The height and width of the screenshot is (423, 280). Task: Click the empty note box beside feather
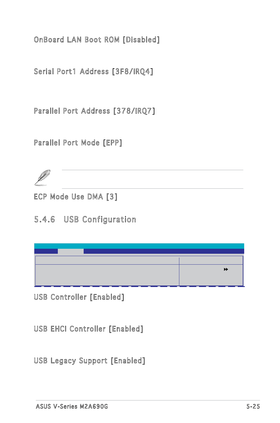pos(153,179)
